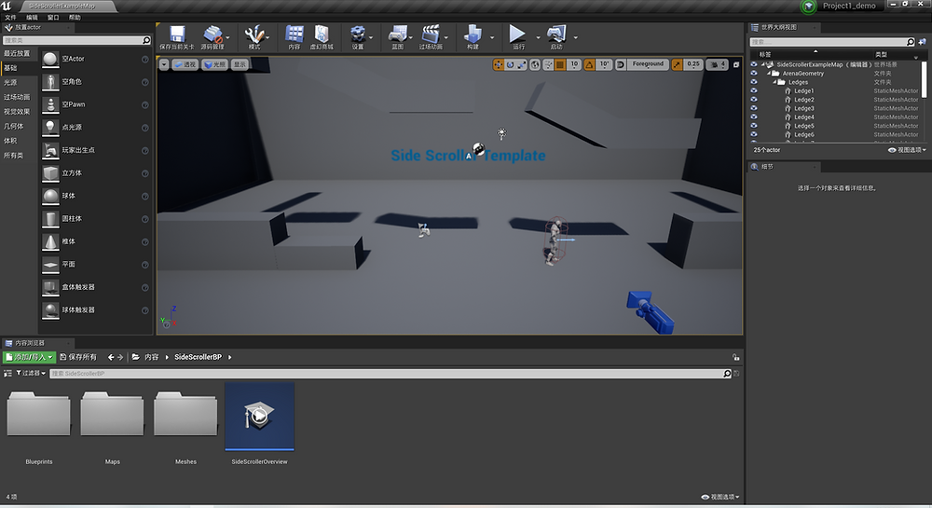Click the 构建 build icon
The width and height of the screenshot is (932, 508).
[x=473, y=34]
